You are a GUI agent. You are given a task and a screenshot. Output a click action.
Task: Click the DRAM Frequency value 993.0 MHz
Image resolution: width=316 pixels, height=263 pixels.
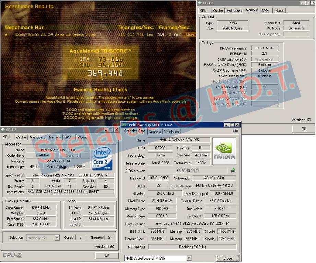click(x=265, y=48)
